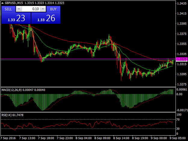Screen dimensions: 188x141
Task: Click the 1.3275 price scale value
Action: [x=182, y=84]
